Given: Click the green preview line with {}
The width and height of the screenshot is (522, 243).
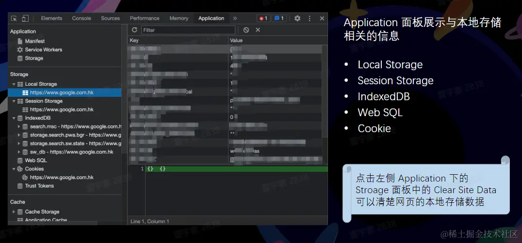Looking at the screenshot, I should pyautogui.click(x=236, y=169).
